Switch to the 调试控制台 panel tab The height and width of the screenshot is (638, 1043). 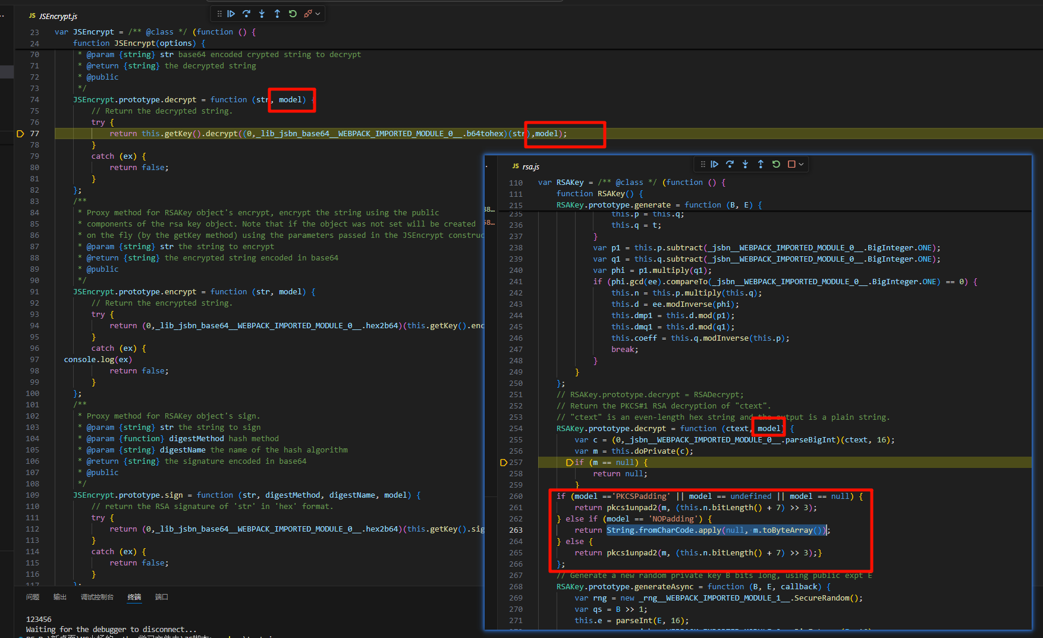tap(97, 597)
